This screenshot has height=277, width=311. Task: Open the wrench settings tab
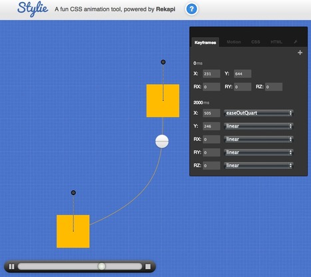click(296, 42)
